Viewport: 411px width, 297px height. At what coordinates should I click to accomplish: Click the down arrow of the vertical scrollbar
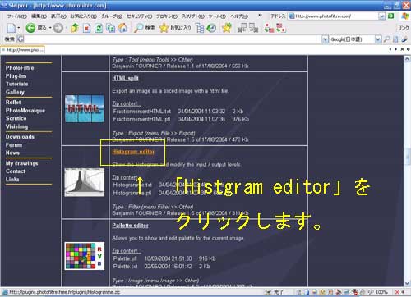[x=407, y=283]
